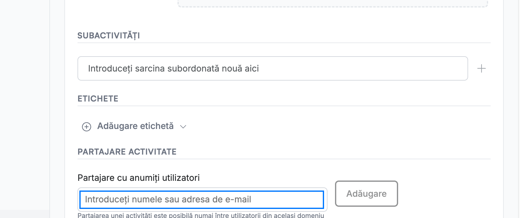Click the circled plus icon for Adăugare etichetă
Viewport: 520px width, 218px height.
pos(87,126)
